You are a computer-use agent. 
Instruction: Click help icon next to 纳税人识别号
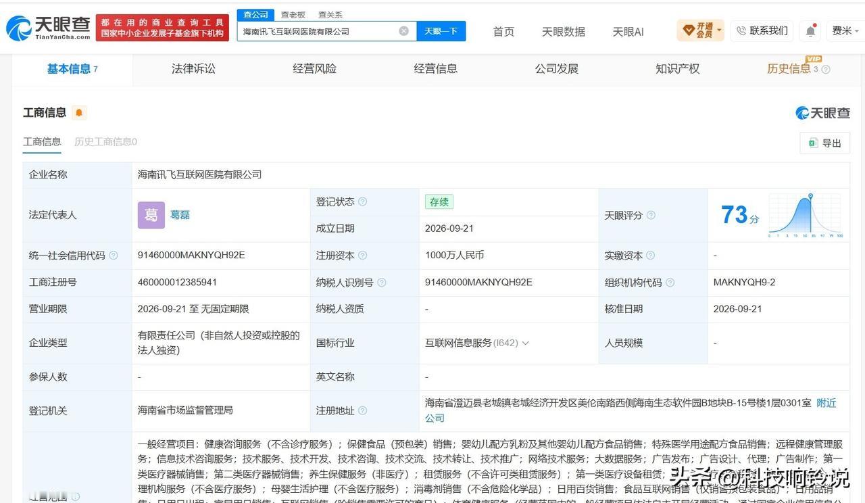382,283
